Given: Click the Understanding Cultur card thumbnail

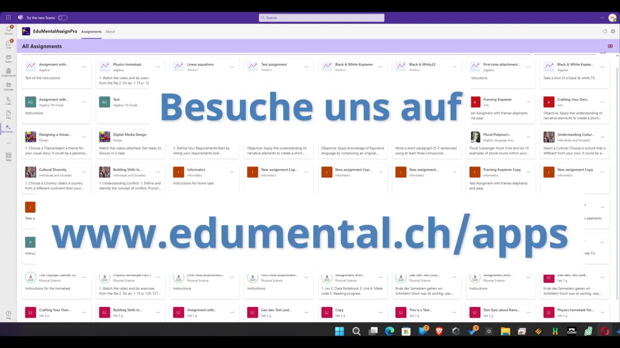Looking at the screenshot, I should pyautogui.click(x=549, y=137).
